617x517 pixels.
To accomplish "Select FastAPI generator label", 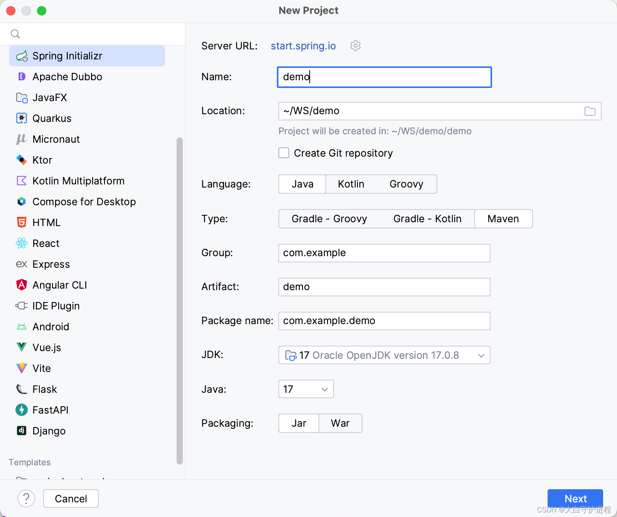I will tap(51, 410).
